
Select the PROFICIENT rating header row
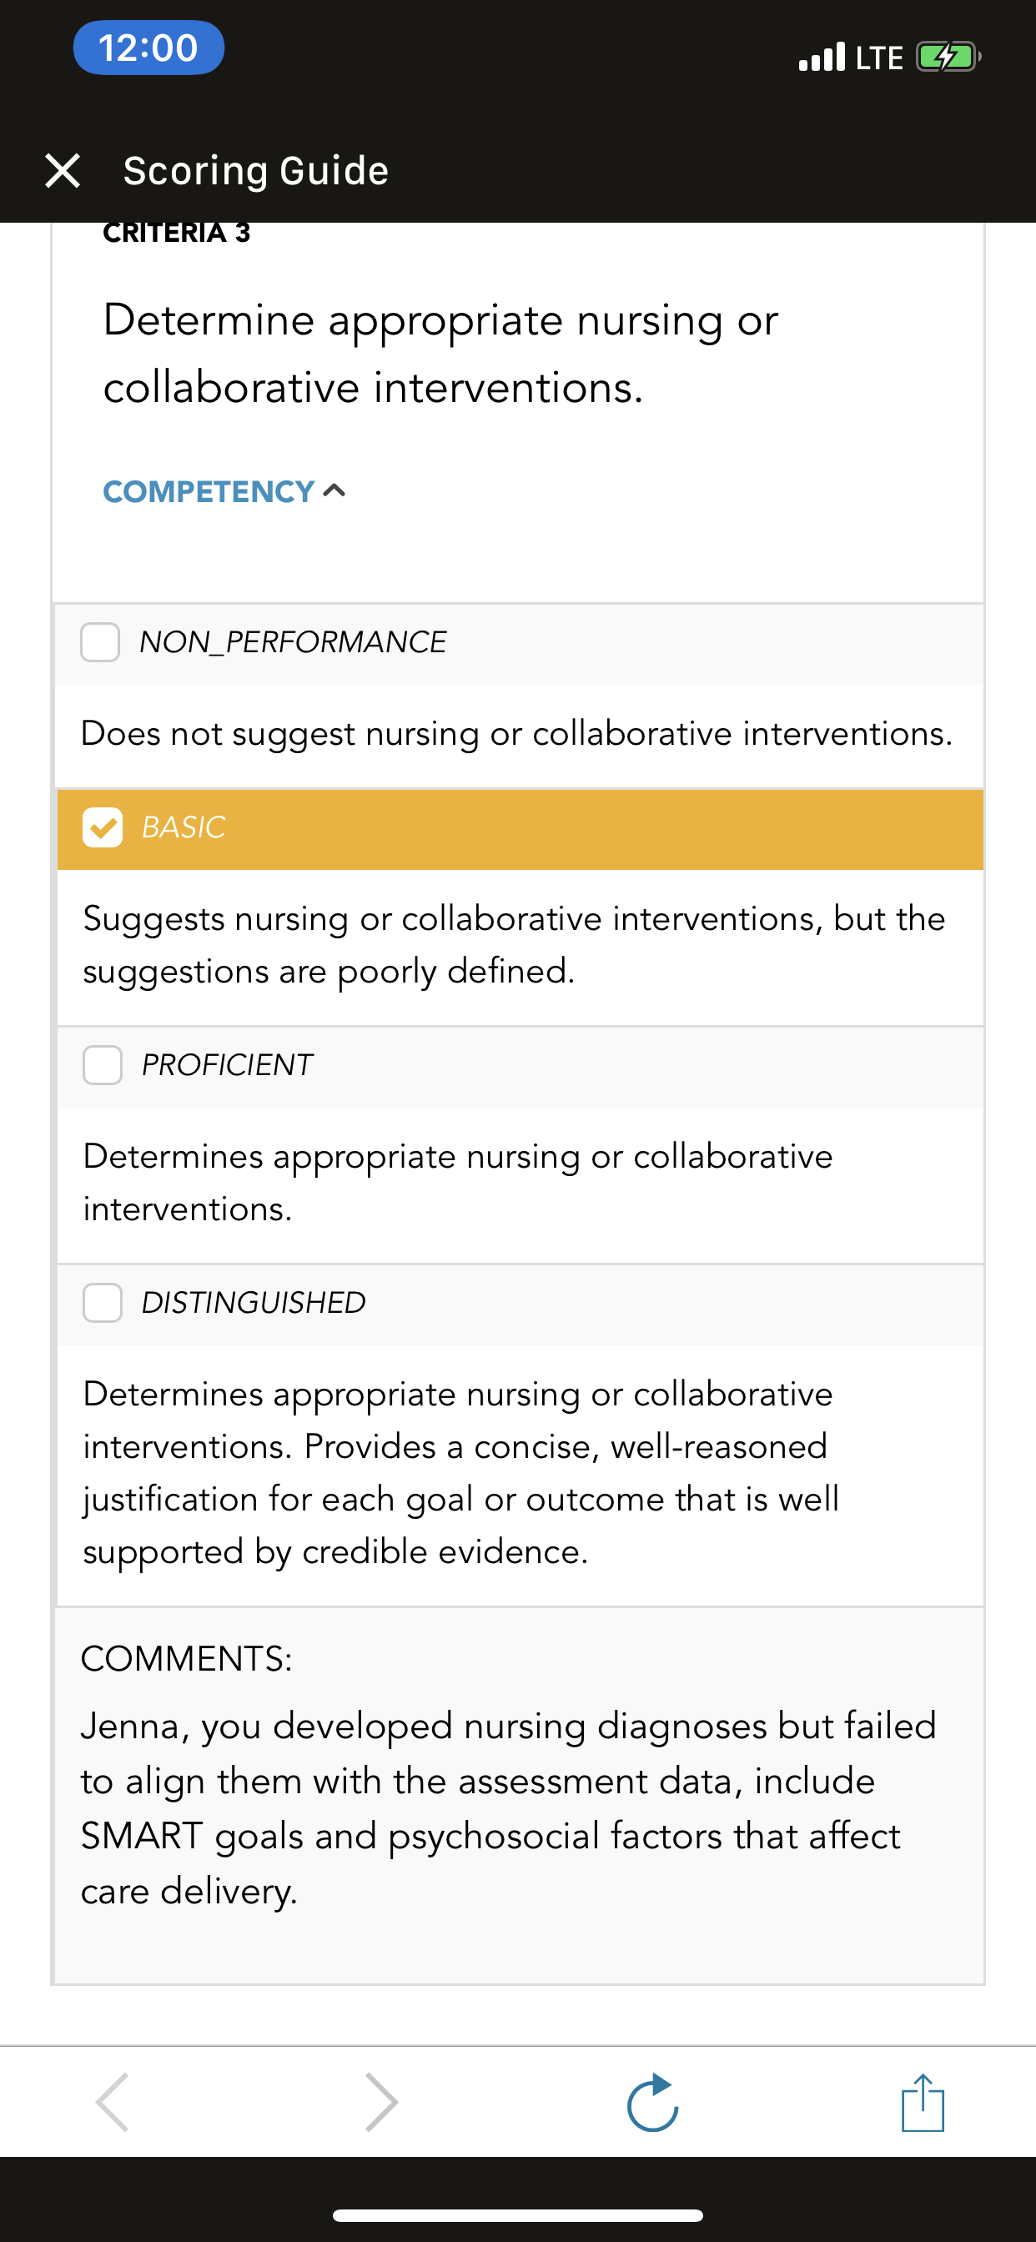click(521, 1067)
